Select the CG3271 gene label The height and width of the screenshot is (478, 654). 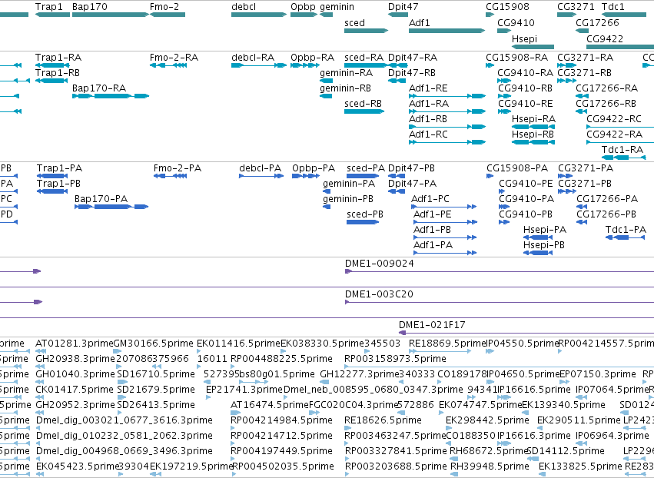(x=576, y=7)
